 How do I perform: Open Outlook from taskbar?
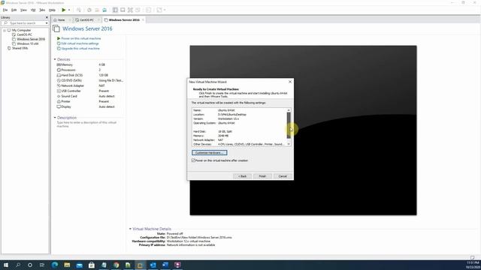pos(153,265)
